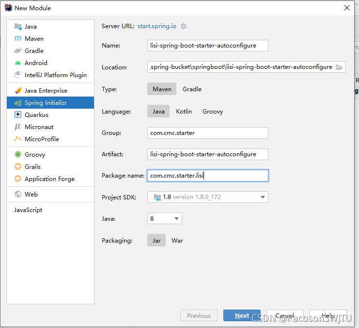Focus the Group input field
The width and height of the screenshot is (359, 328).
(x=208, y=133)
